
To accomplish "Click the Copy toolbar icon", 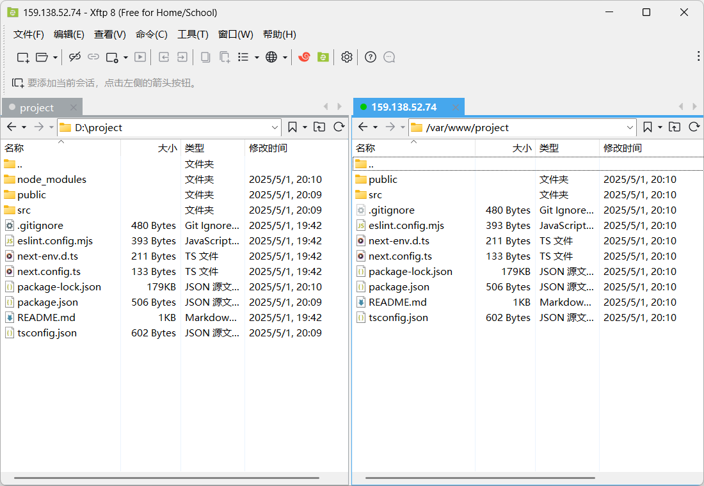I will coord(205,57).
